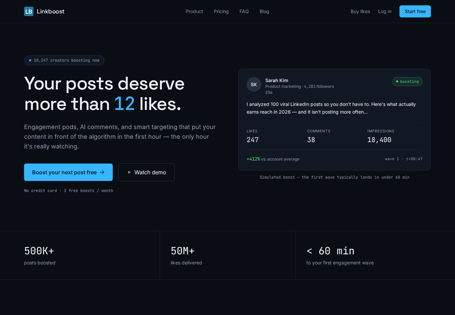Click the Log in link
Image resolution: width=455 pixels, height=315 pixels.
(x=385, y=11)
